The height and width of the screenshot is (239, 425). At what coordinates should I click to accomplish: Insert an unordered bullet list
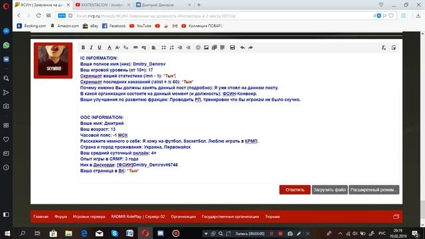(x=164, y=47)
